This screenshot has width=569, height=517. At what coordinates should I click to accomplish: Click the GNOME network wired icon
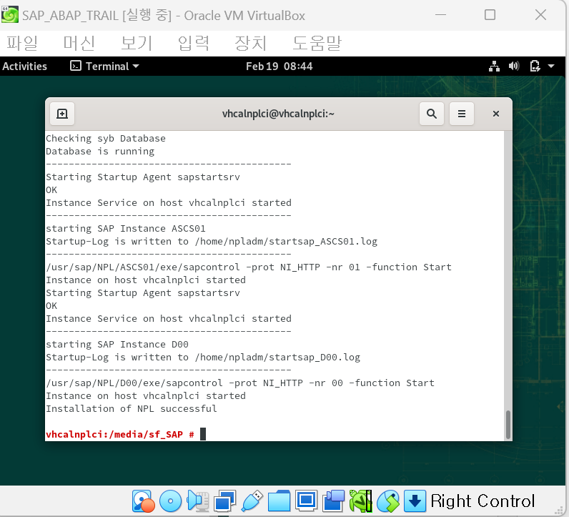(494, 66)
